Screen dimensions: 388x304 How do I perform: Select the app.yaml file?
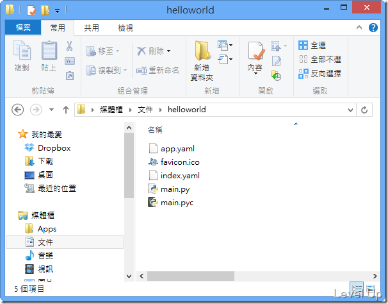[x=172, y=149]
